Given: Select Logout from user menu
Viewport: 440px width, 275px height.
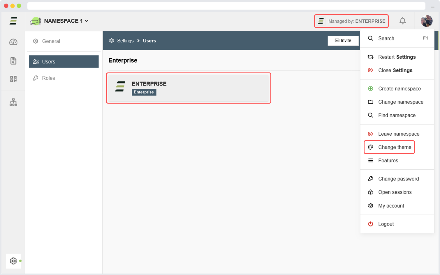Looking at the screenshot, I should pos(386,224).
